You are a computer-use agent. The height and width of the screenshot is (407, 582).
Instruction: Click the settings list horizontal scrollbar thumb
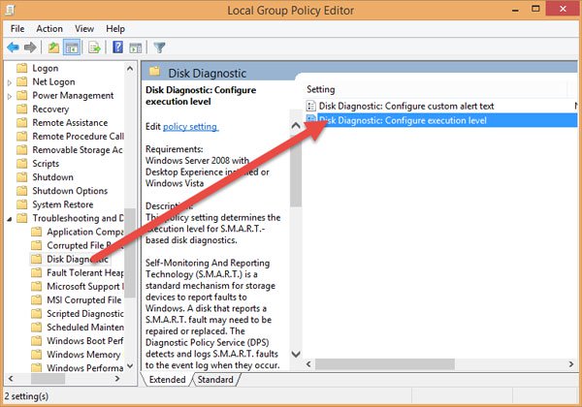pos(385,364)
